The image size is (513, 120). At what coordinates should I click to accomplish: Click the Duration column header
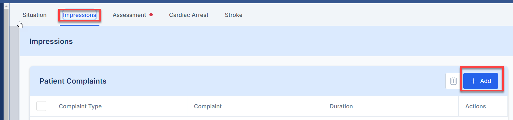click(x=341, y=106)
